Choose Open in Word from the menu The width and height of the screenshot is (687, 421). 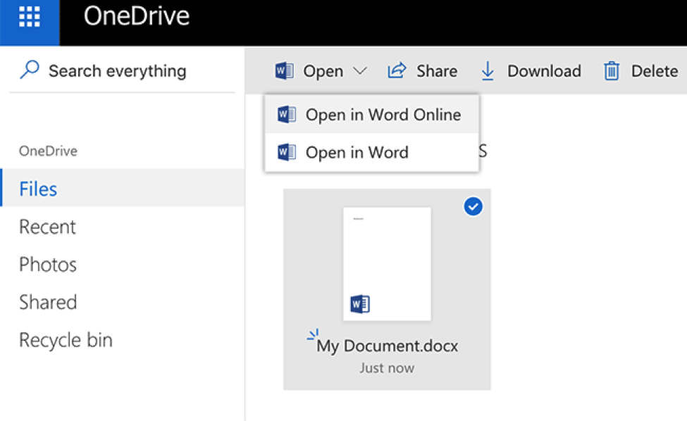[357, 152]
